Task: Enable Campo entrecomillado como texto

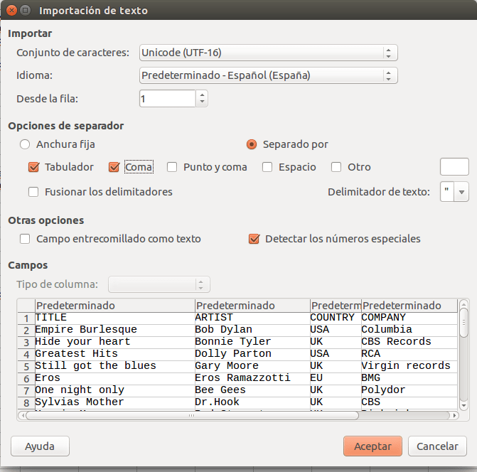Action: pyautogui.click(x=25, y=239)
